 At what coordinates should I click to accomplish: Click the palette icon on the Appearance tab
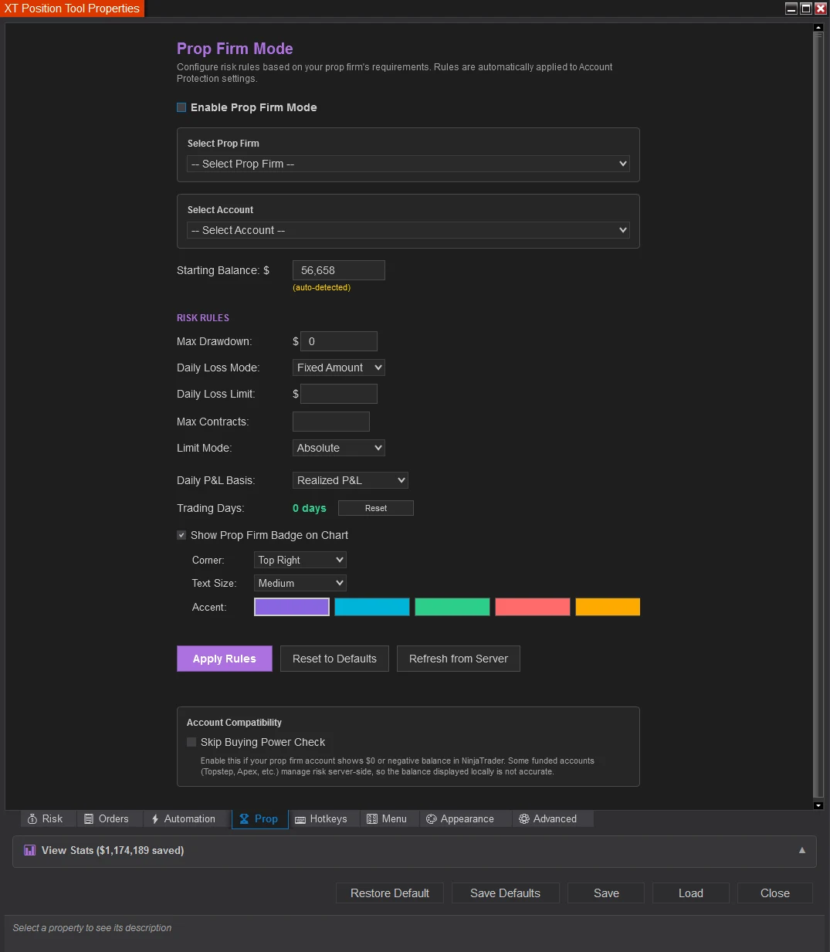coord(431,818)
